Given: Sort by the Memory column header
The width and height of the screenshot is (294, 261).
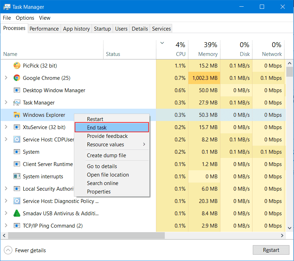Looking at the screenshot, I should click(204, 50).
